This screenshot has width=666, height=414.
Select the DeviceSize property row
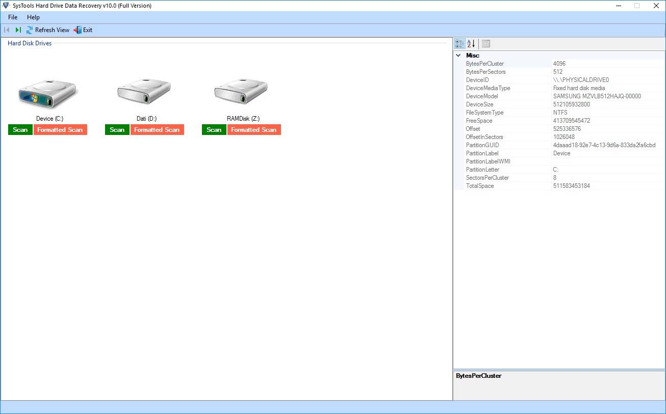click(x=559, y=104)
